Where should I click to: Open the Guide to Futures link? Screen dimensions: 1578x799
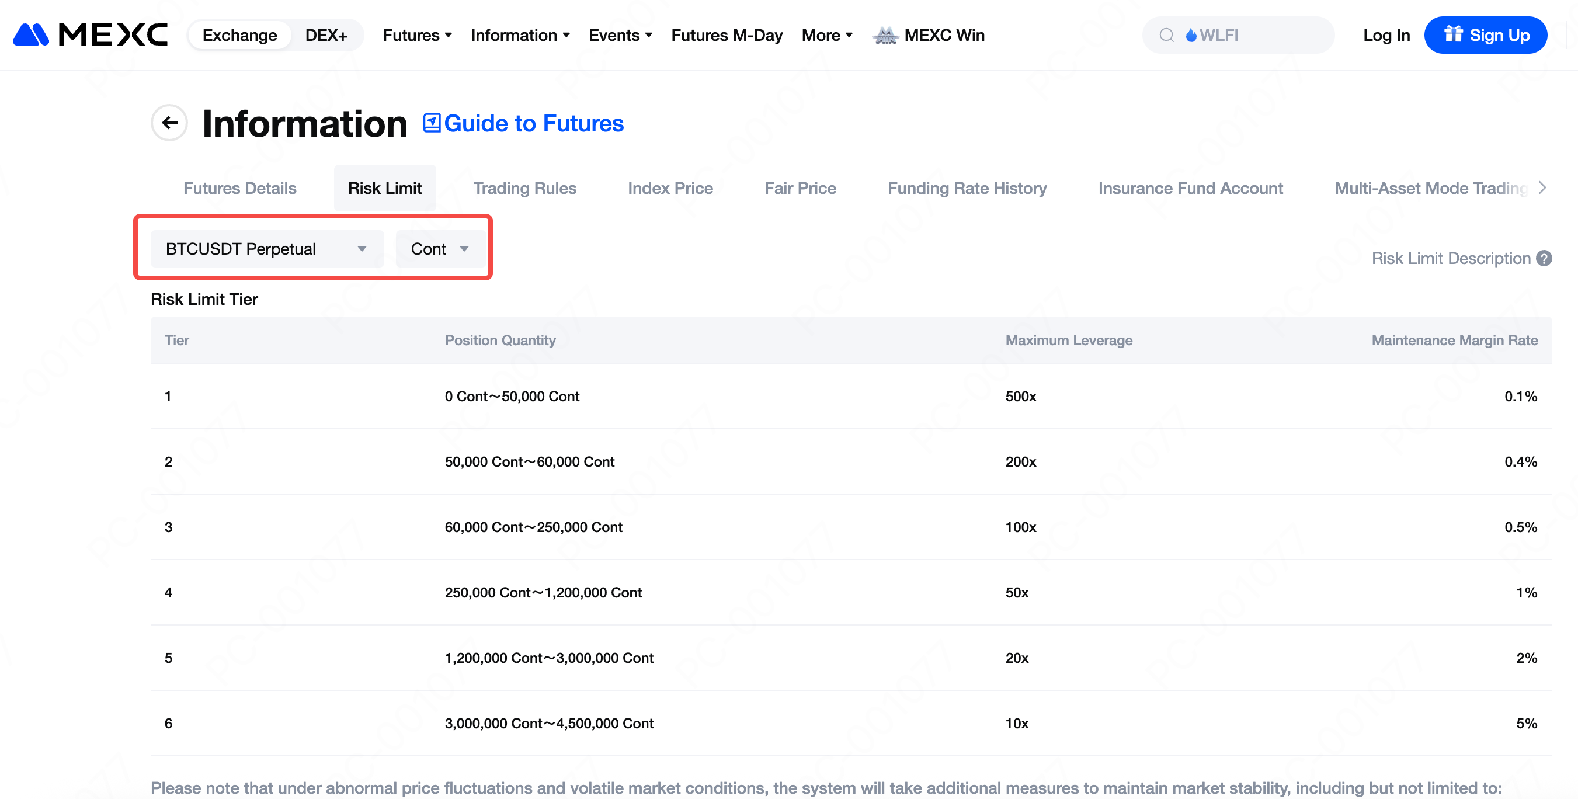click(533, 123)
